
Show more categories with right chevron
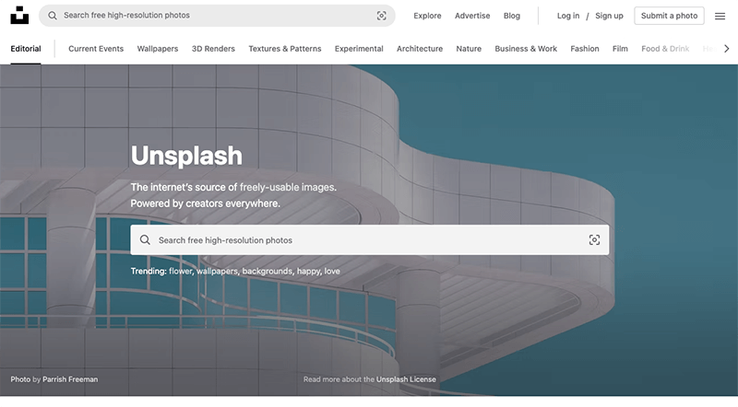coord(726,49)
